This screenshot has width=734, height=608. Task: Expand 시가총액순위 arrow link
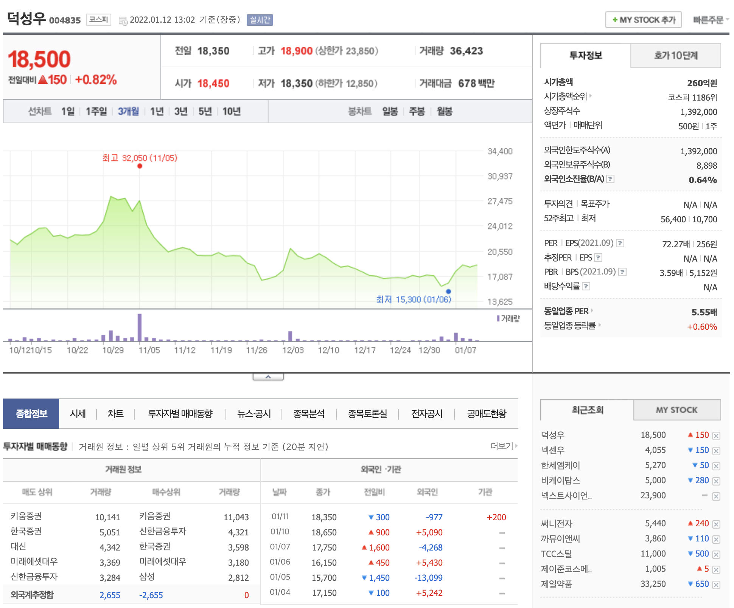[x=591, y=96]
